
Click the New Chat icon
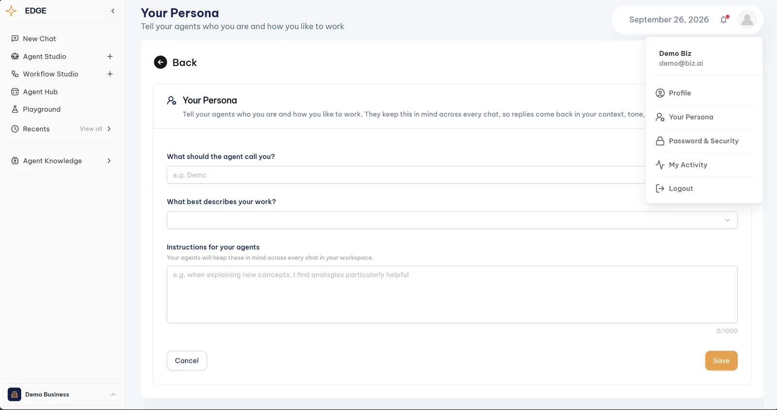coord(15,38)
